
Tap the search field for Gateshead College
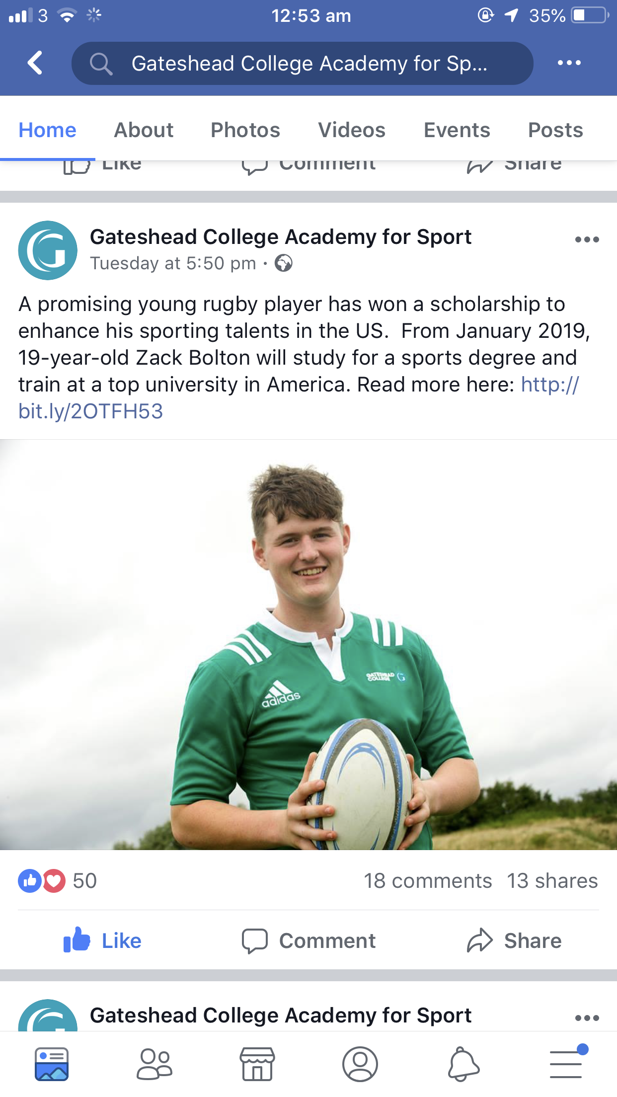tap(302, 63)
